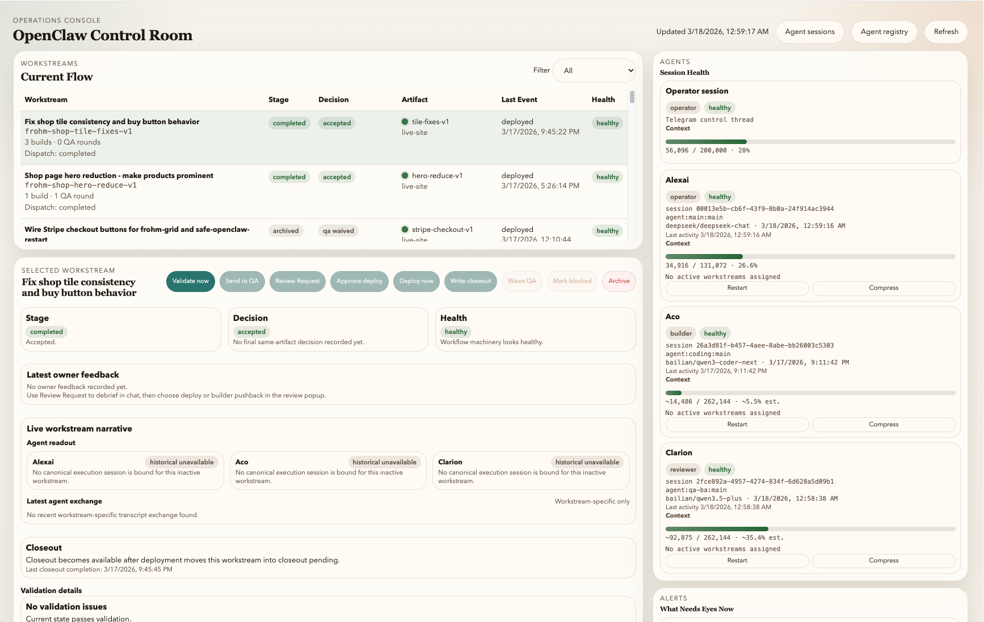The height and width of the screenshot is (622, 984).
Task: Restart the Alexai agent session
Action: point(737,288)
